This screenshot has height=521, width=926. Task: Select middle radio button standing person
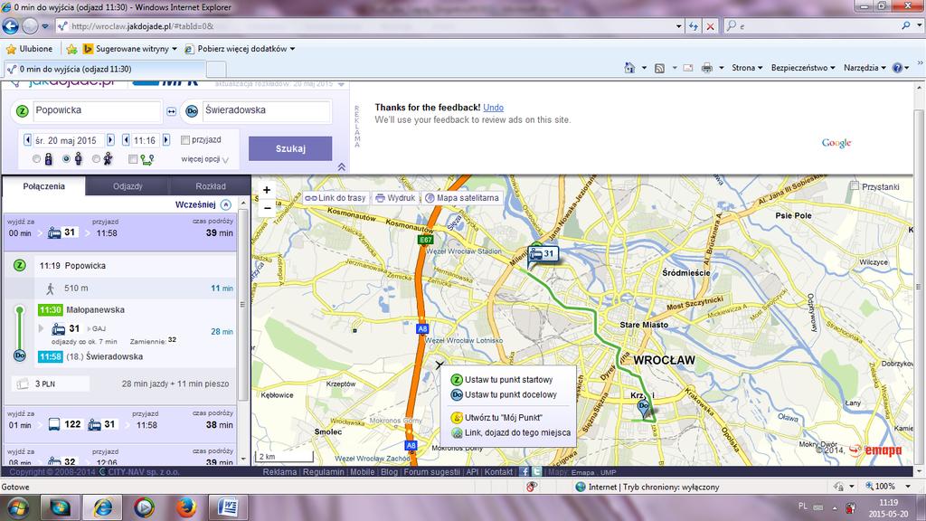tap(66, 159)
